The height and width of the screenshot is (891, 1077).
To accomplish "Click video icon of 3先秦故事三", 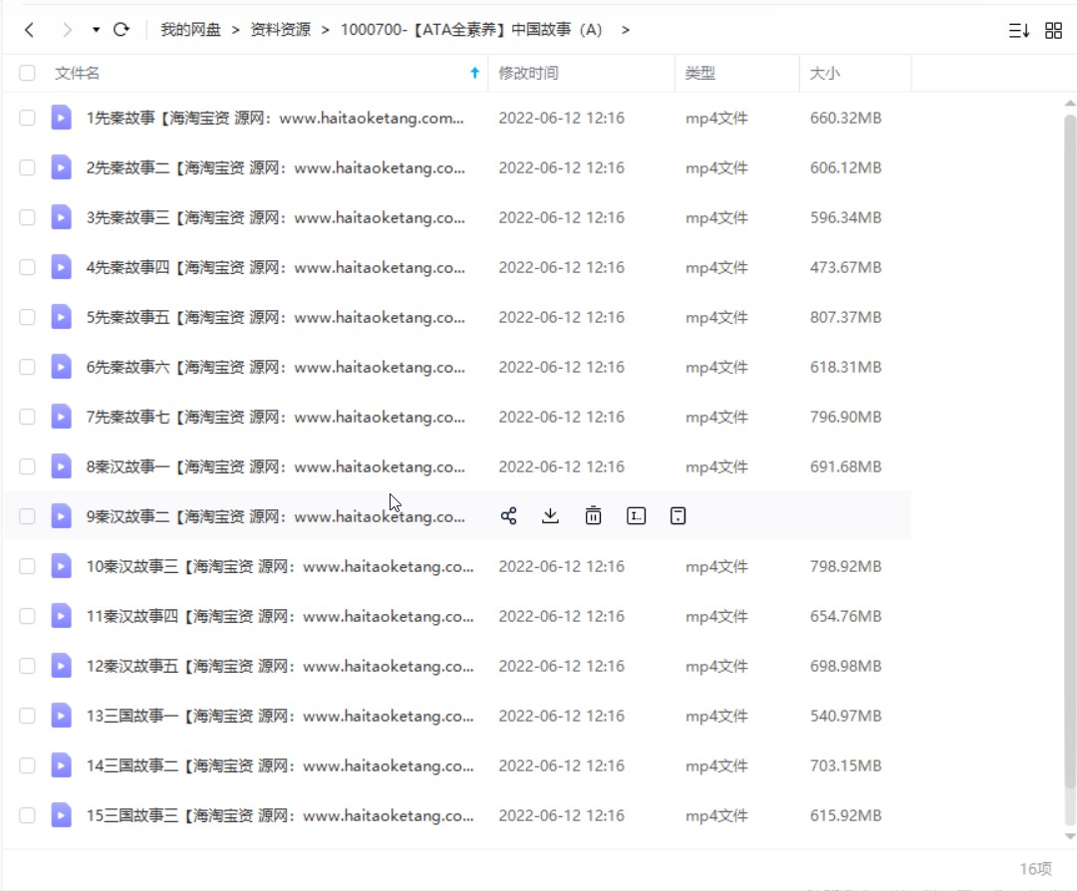I will click(61, 217).
